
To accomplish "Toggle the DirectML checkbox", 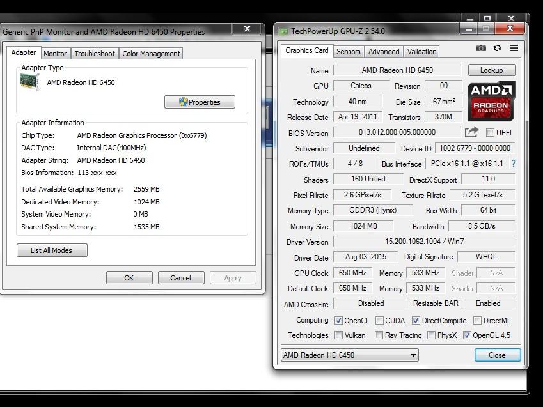I will coord(477,321).
